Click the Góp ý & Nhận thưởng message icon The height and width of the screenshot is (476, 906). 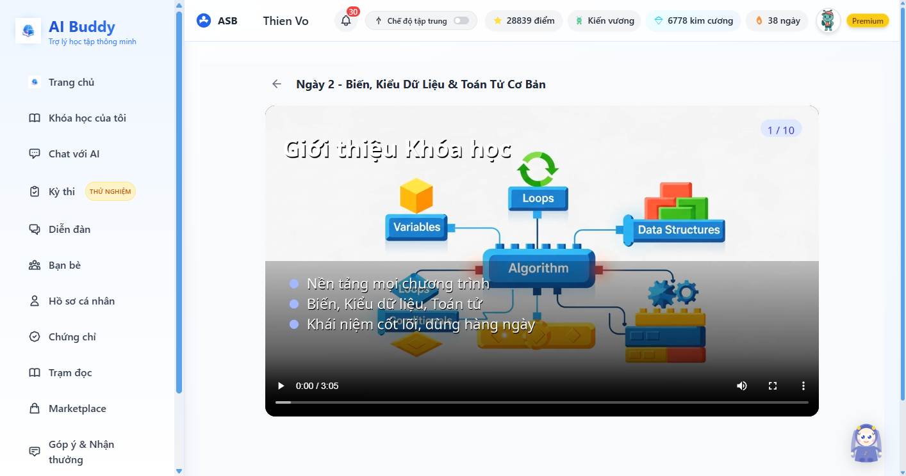35,452
